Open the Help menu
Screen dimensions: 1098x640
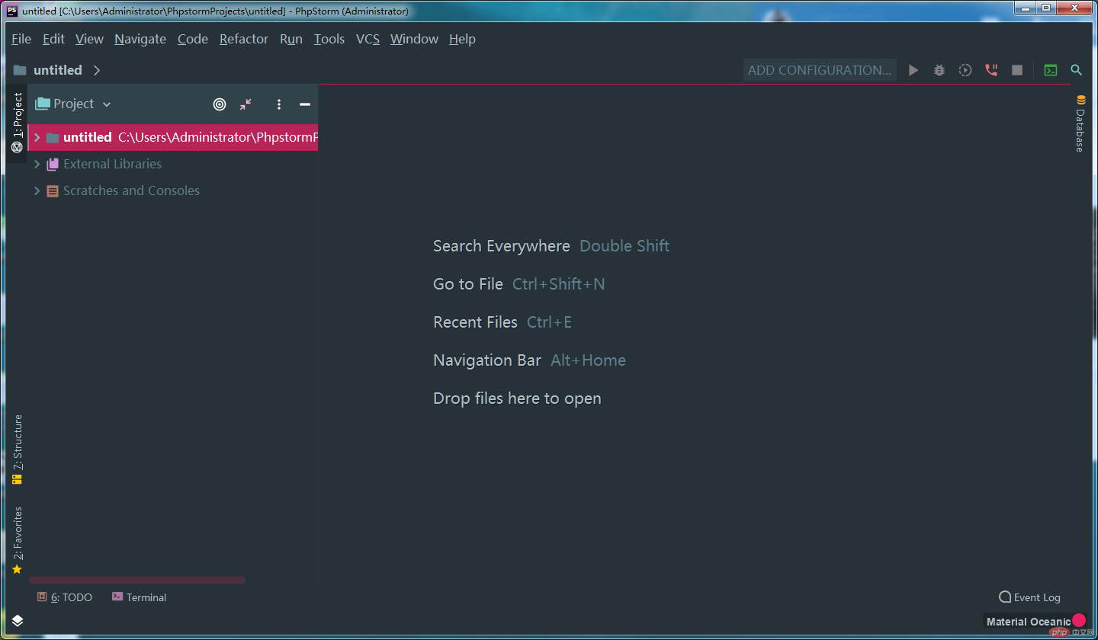462,39
